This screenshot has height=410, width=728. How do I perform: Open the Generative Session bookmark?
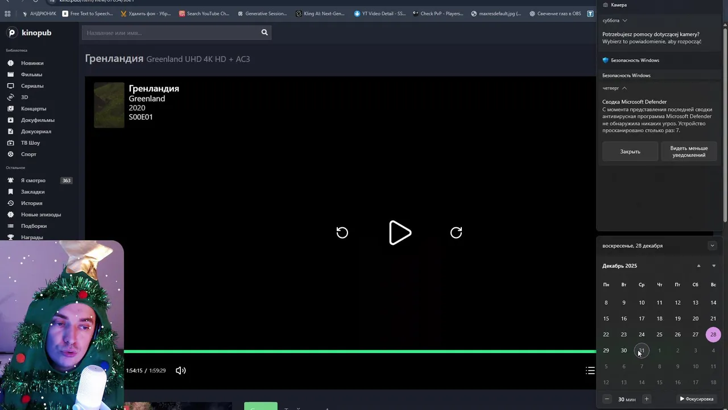262,14
